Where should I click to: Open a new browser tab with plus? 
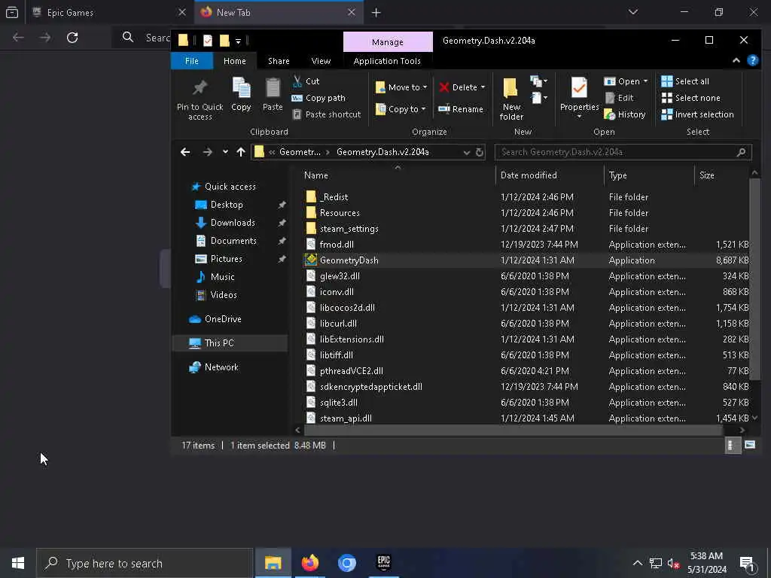point(376,13)
